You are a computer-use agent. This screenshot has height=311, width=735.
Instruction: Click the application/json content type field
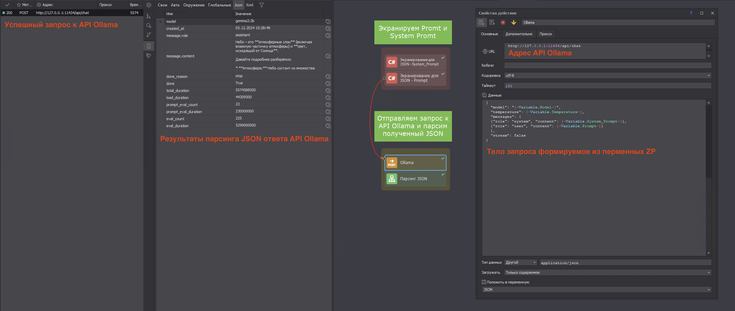626,263
